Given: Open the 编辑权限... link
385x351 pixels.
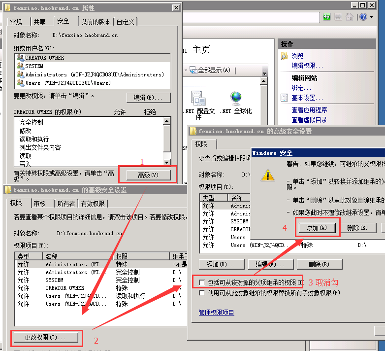Looking at the screenshot, I should [x=307, y=66].
